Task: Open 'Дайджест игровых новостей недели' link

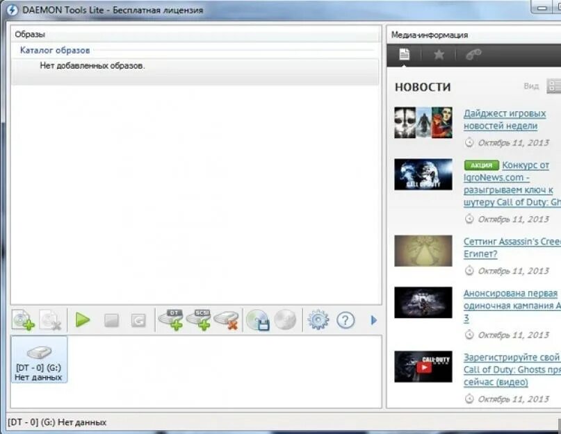Action: pos(505,119)
